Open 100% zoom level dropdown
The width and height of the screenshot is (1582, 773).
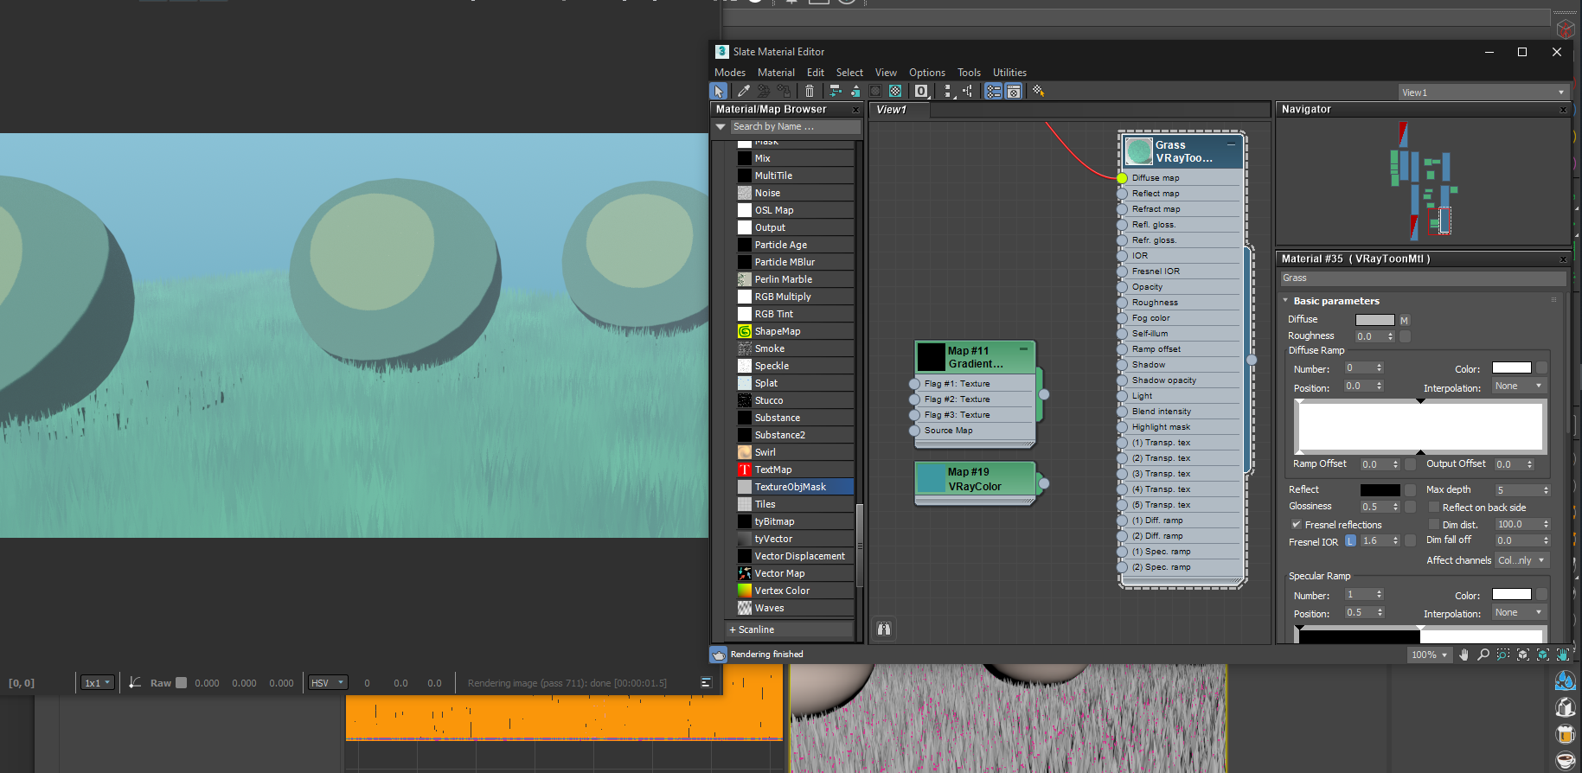pyautogui.click(x=1429, y=655)
